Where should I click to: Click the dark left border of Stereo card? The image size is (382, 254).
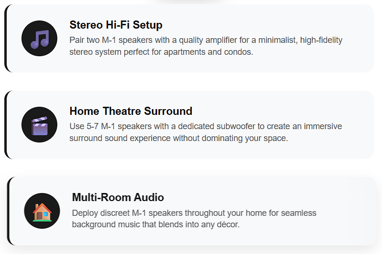(6, 39)
